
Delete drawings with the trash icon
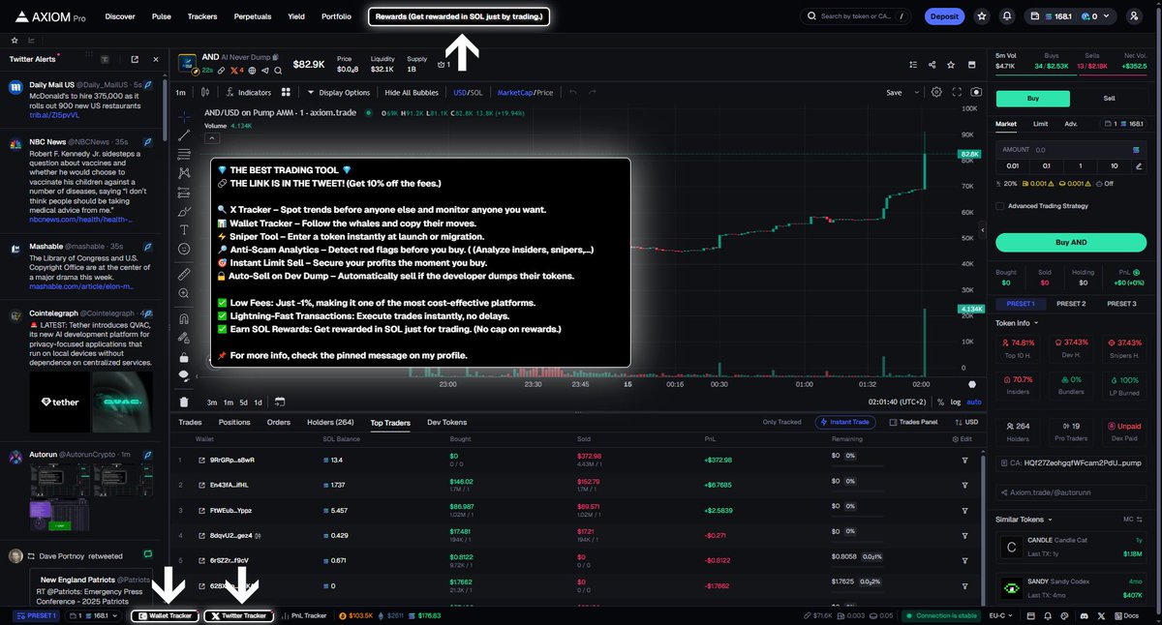coord(184,402)
